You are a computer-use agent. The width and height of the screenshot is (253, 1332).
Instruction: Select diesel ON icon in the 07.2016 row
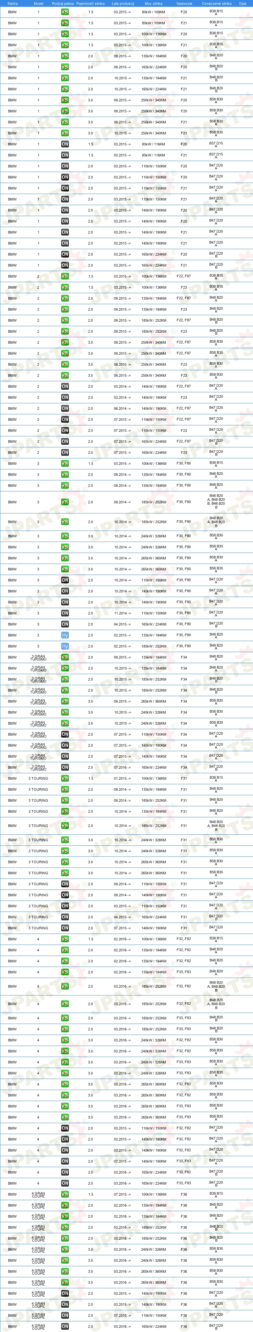point(64,767)
